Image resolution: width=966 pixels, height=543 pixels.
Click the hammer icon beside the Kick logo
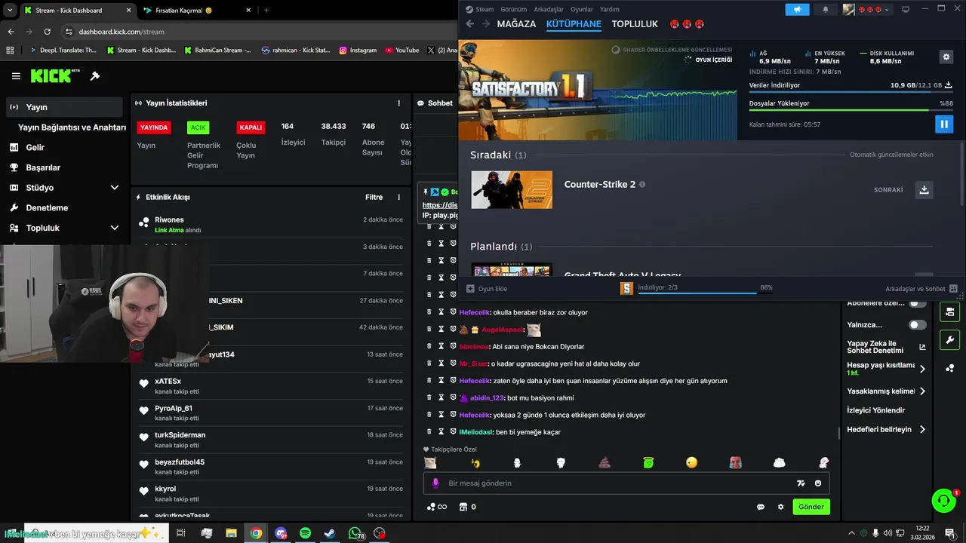pyautogui.click(x=95, y=76)
